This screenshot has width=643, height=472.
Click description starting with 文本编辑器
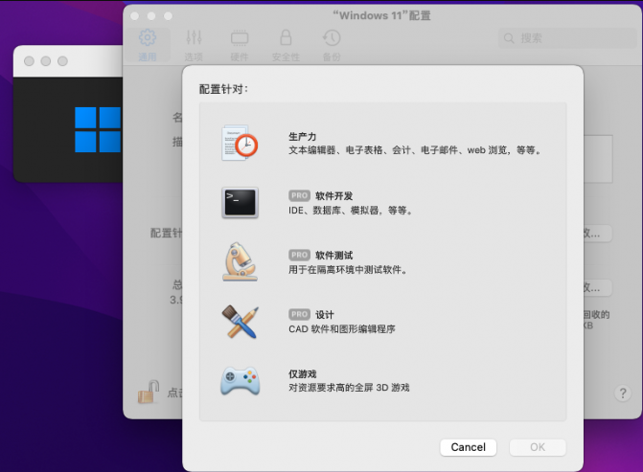coord(415,150)
